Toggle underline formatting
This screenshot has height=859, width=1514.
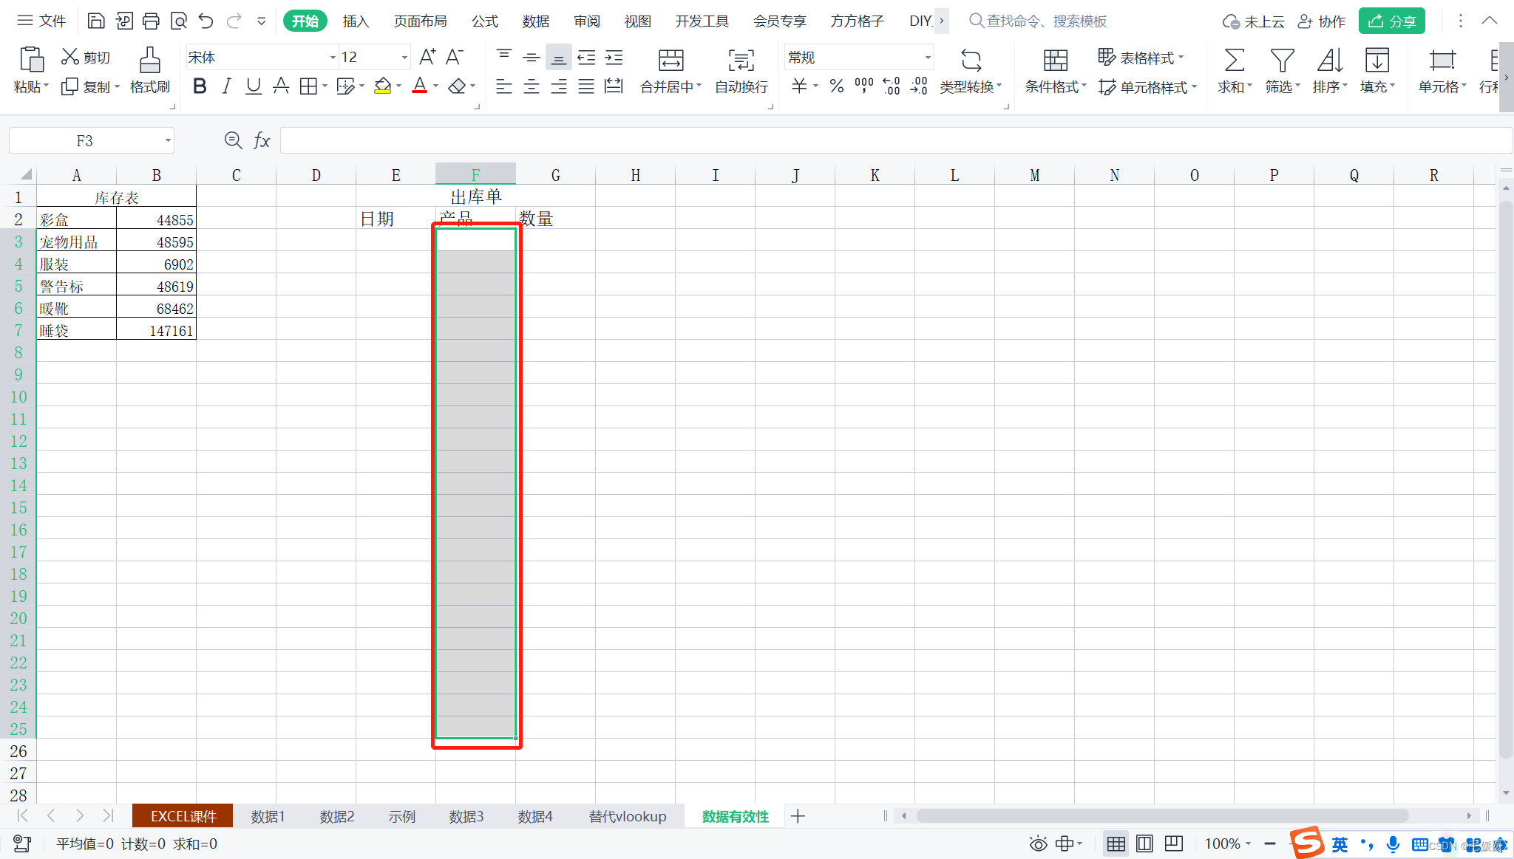[x=253, y=86]
